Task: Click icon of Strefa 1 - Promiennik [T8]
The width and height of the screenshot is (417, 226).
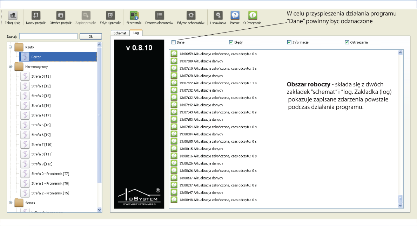Action: (25, 183)
